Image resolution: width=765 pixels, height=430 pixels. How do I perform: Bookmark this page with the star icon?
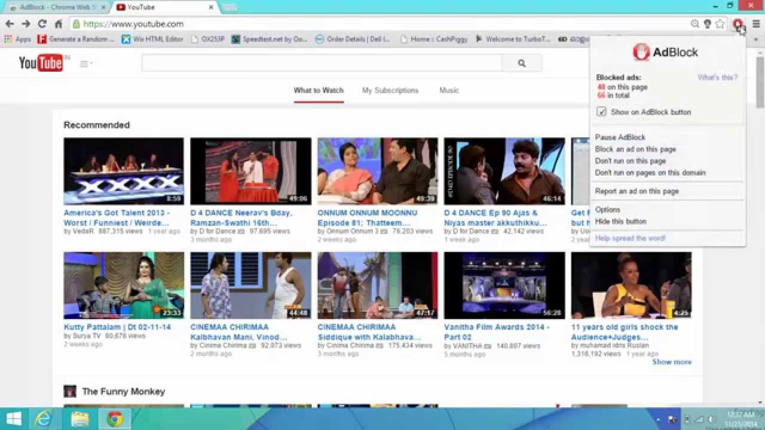pos(720,24)
